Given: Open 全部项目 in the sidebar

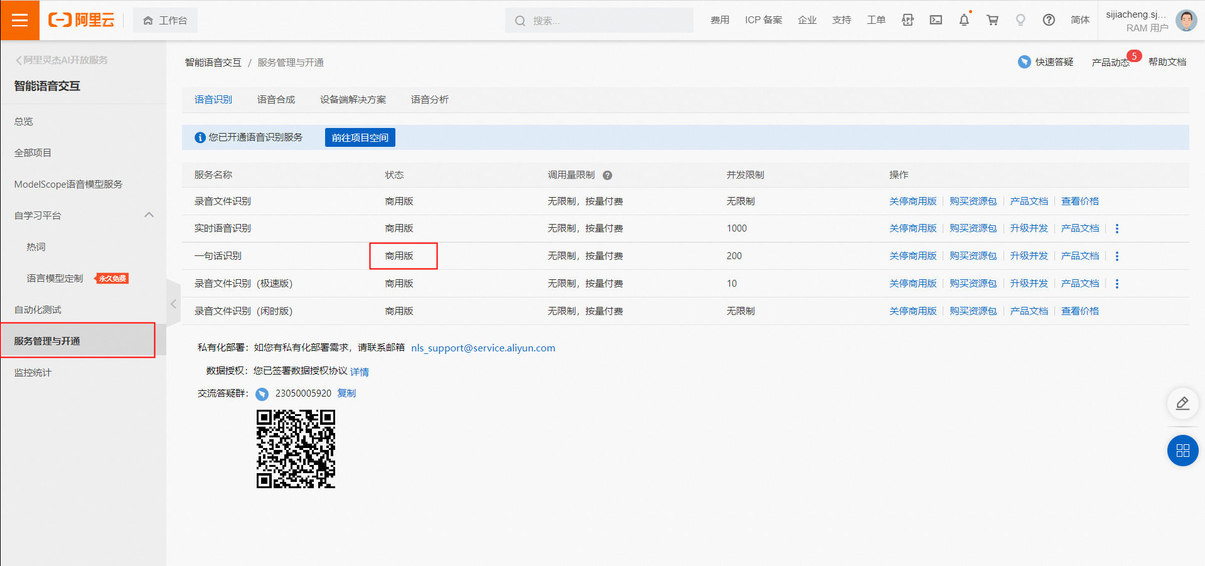Looking at the screenshot, I should [33, 153].
